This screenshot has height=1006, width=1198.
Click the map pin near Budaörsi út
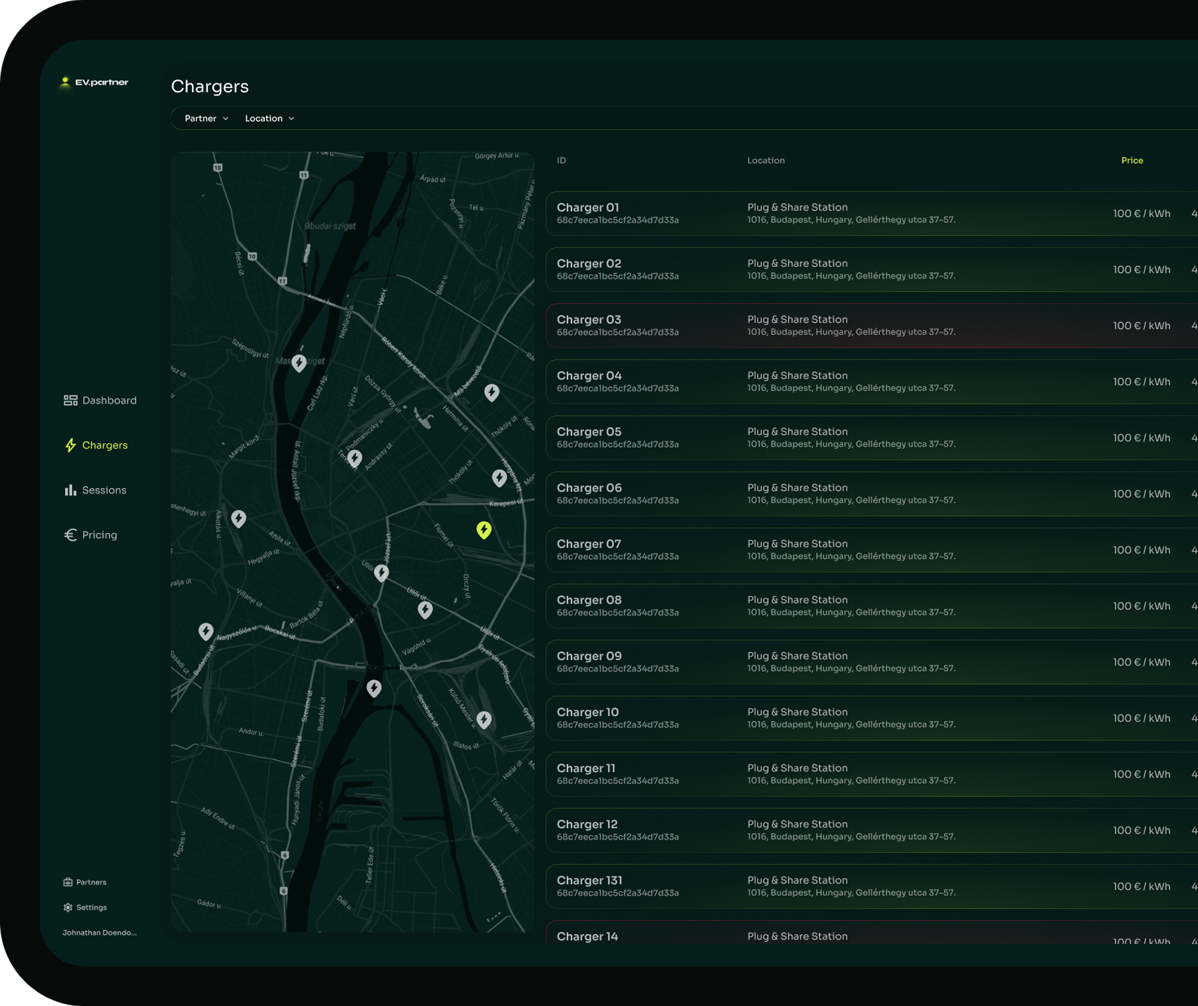point(206,631)
